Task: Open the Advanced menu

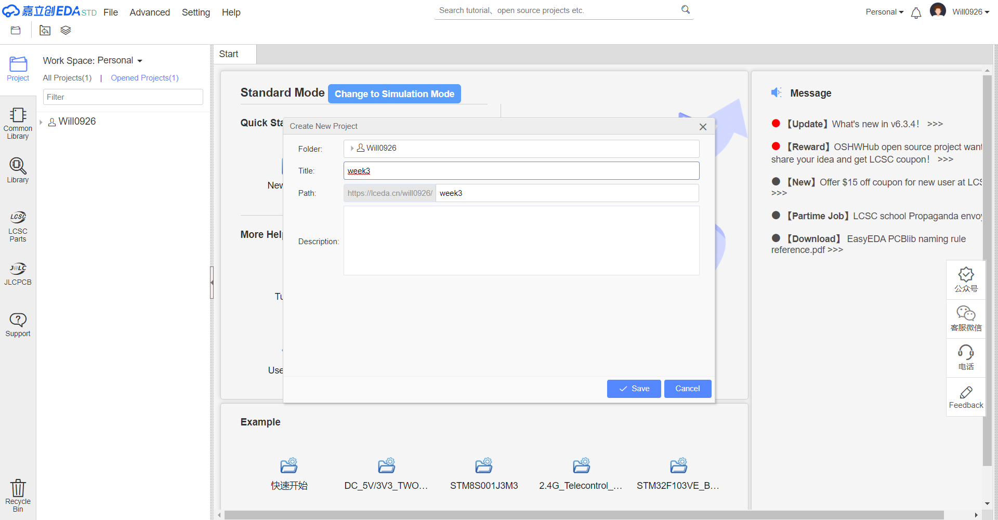Action: pyautogui.click(x=150, y=12)
